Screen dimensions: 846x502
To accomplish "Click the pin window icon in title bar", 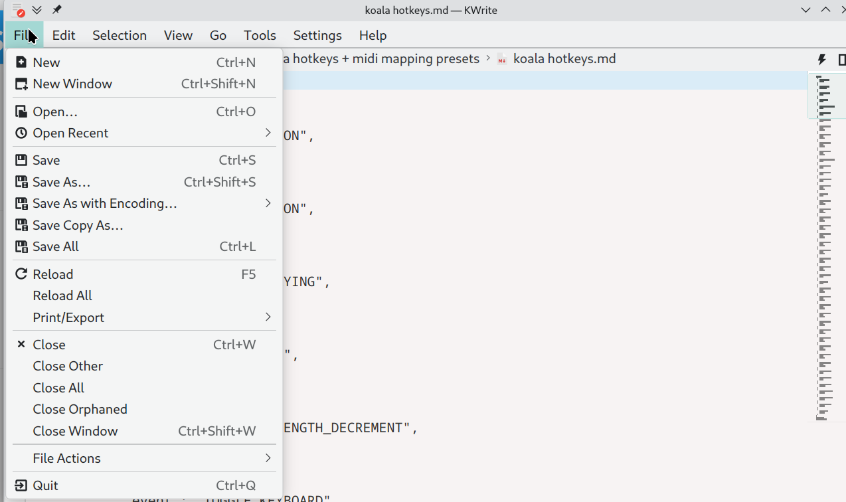I will pyautogui.click(x=56, y=10).
